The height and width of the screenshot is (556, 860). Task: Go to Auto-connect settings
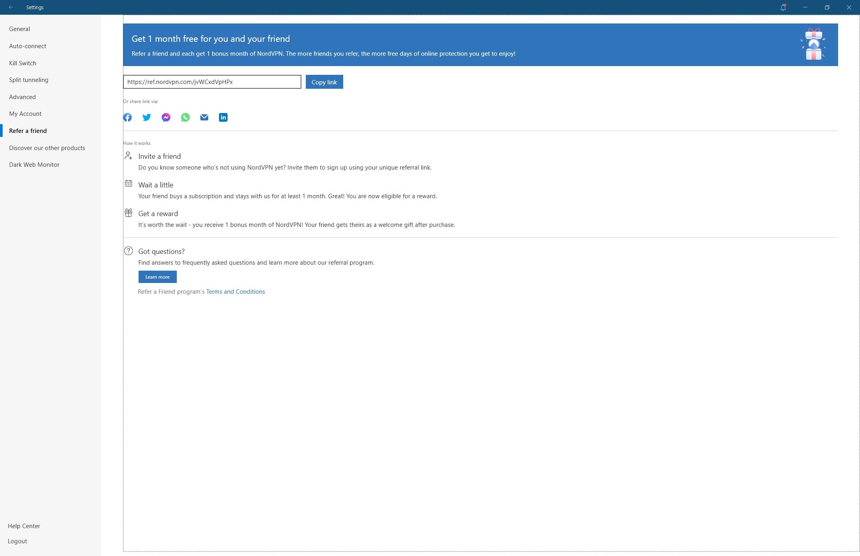point(27,46)
